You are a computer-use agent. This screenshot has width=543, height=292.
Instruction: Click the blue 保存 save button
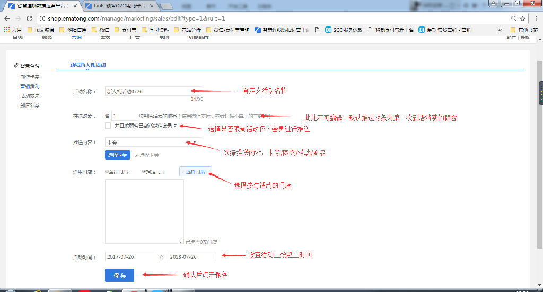pyautogui.click(x=119, y=276)
